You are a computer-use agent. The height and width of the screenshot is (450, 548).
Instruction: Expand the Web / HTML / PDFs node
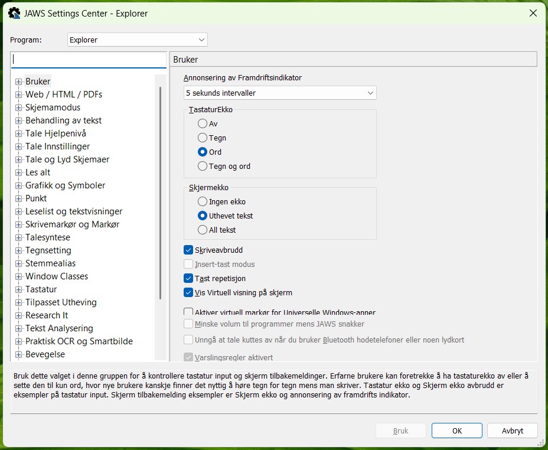[18, 94]
